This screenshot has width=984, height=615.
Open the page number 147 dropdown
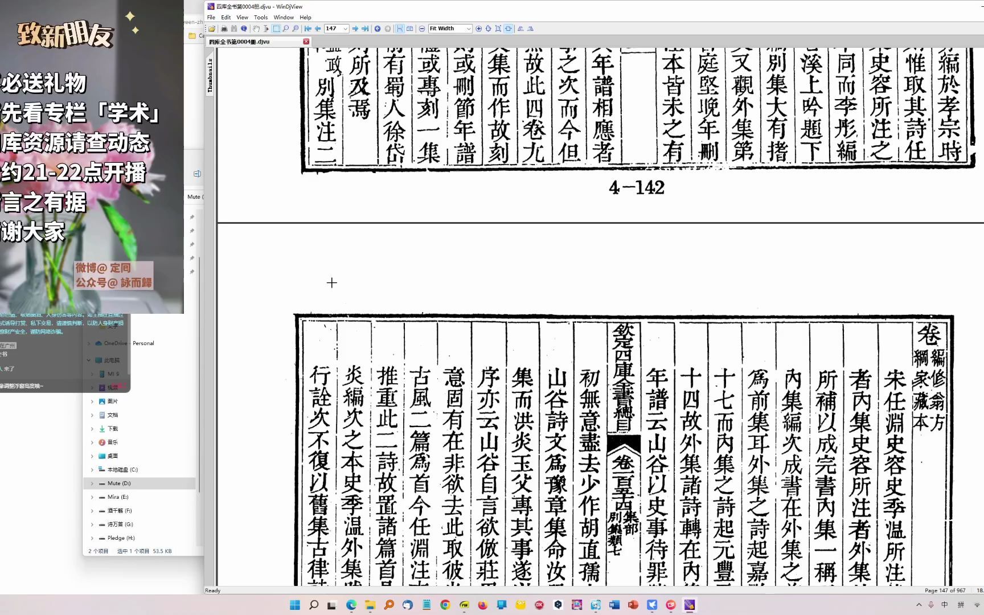click(346, 28)
